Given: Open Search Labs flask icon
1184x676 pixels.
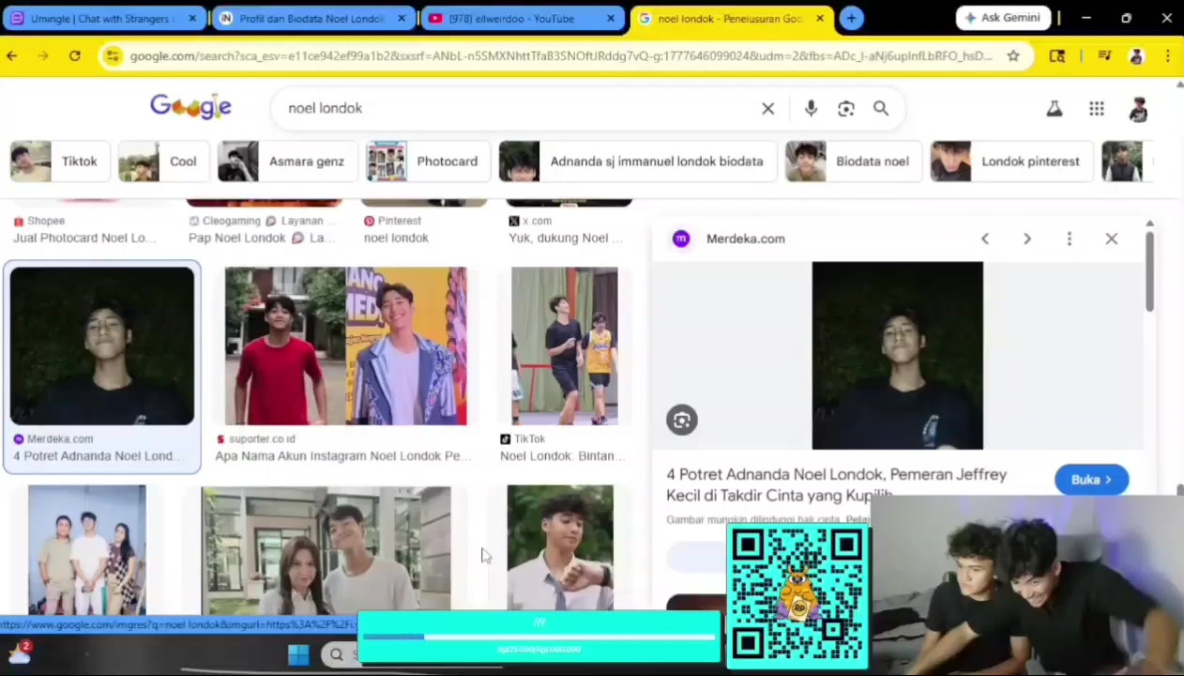Looking at the screenshot, I should tap(1055, 109).
